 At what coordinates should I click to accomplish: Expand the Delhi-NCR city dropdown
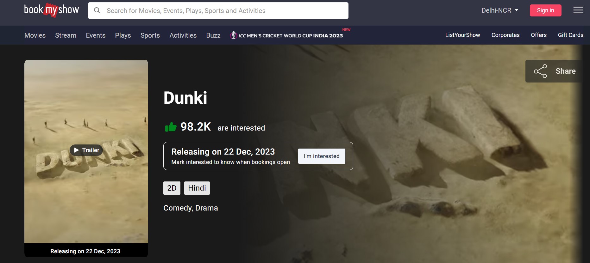coord(500,10)
